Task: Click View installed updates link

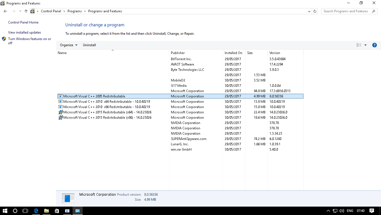Action: [25, 32]
